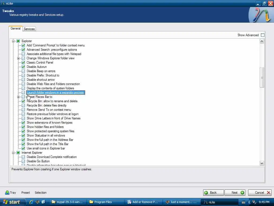Uncheck Show hidden files and folders
274x206 pixels.
click(23, 127)
